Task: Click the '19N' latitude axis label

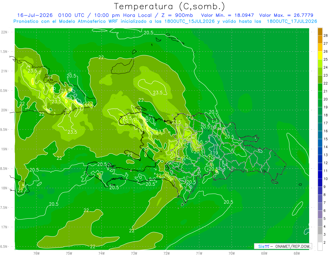Action: coord(4,149)
